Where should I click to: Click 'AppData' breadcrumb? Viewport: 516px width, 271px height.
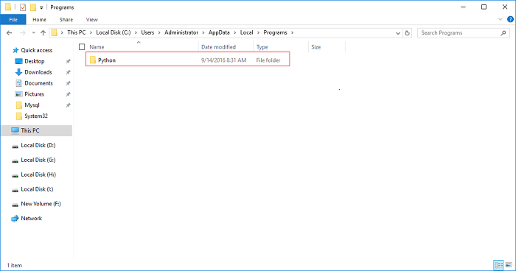[x=219, y=32]
